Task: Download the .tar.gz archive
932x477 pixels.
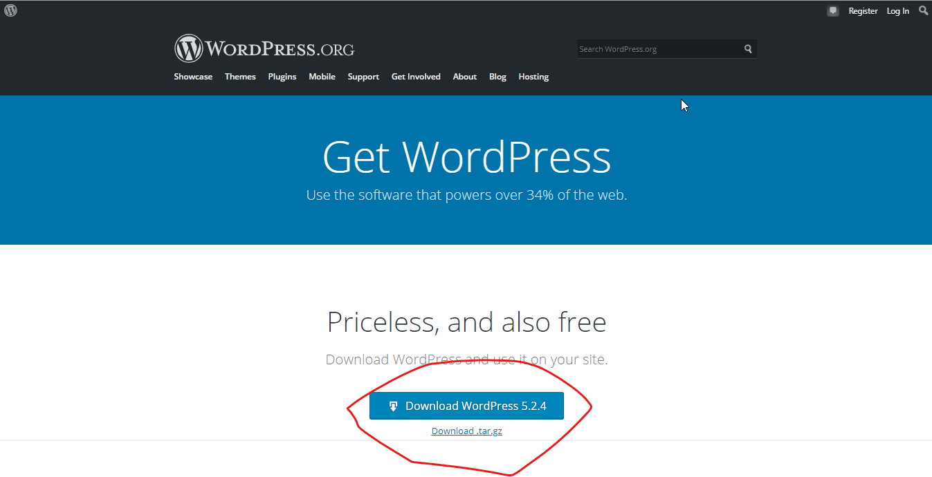Action: 466,430
